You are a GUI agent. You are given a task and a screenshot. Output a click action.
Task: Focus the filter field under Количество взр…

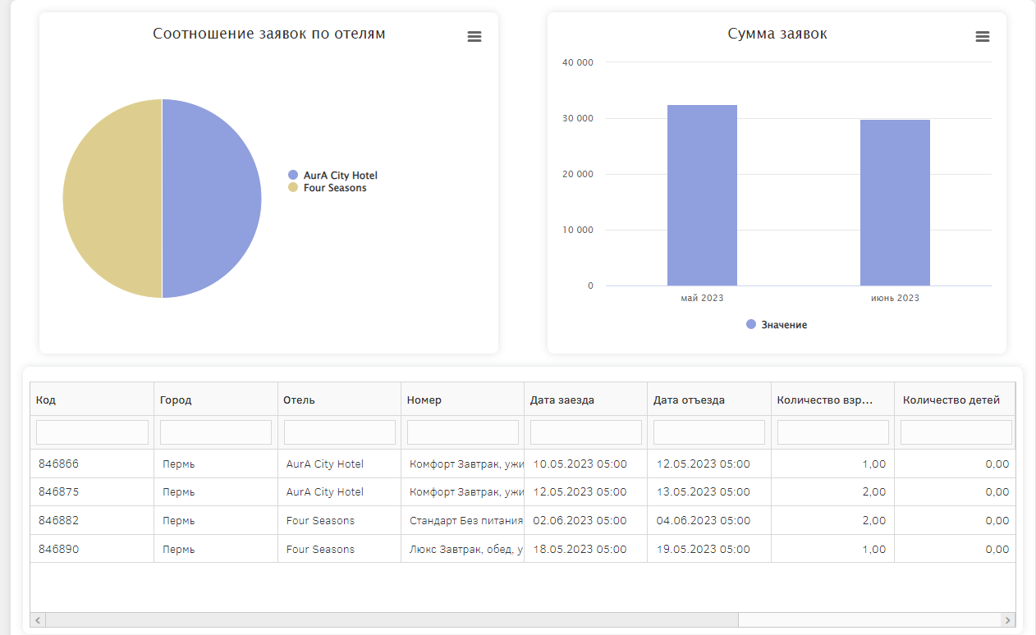click(x=833, y=432)
